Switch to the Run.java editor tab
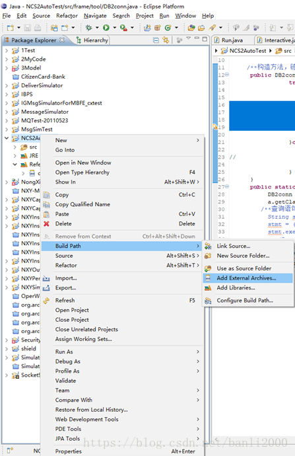 point(232,40)
